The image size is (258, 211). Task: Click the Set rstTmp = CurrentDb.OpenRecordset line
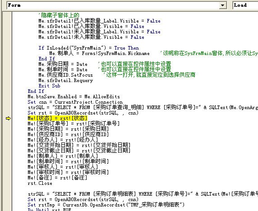(106, 205)
